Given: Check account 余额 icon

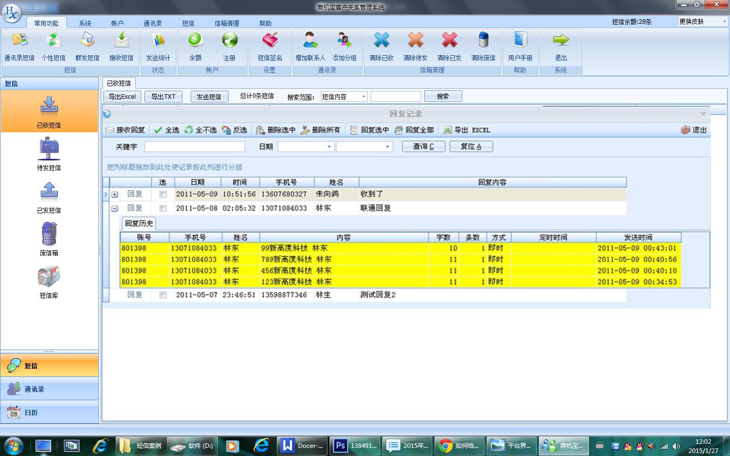Looking at the screenshot, I should tap(195, 47).
